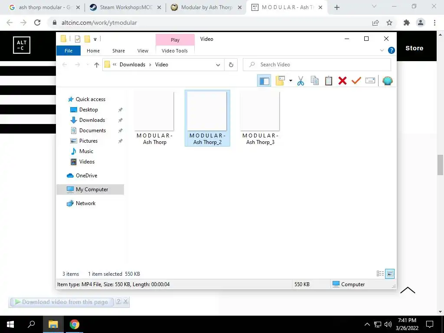Click the pink Play contextual tab
The height and width of the screenshot is (333, 444).
tap(175, 40)
